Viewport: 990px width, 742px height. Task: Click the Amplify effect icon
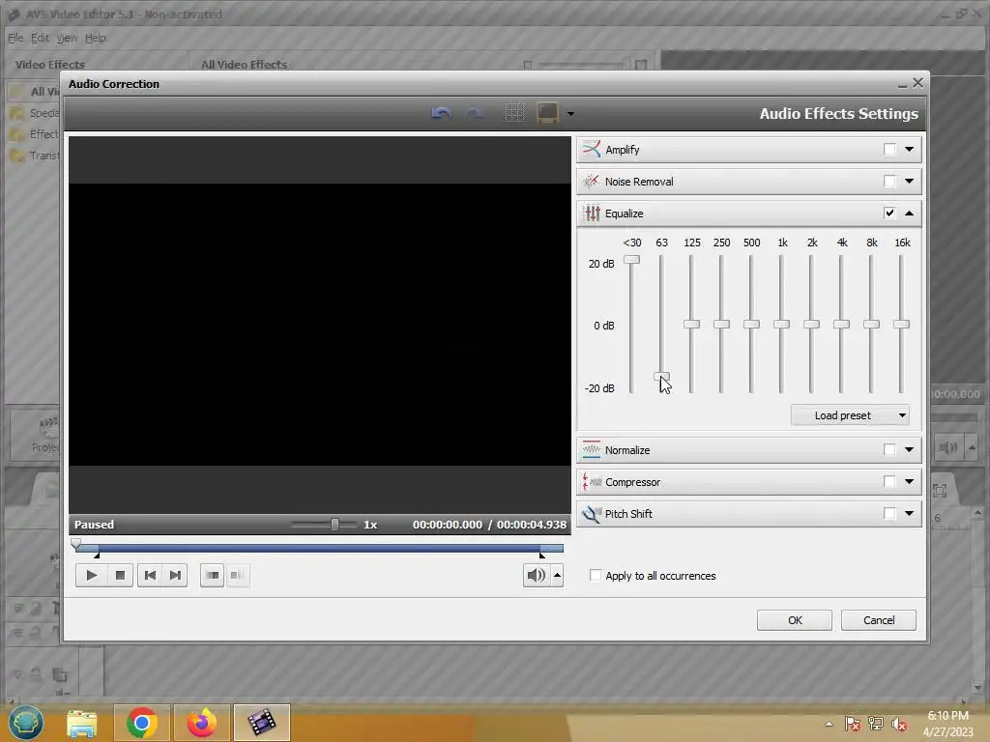[591, 150]
